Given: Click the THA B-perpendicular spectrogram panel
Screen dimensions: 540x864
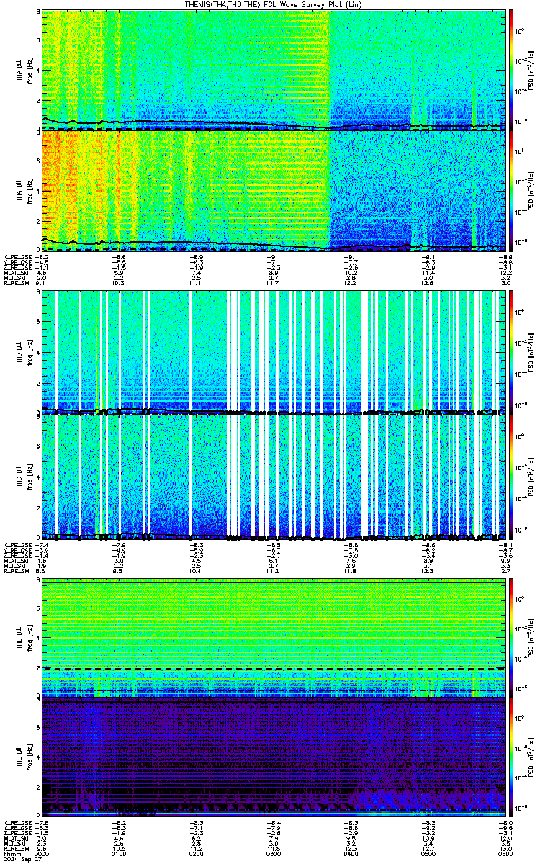Looking at the screenshot, I should (x=273, y=69).
